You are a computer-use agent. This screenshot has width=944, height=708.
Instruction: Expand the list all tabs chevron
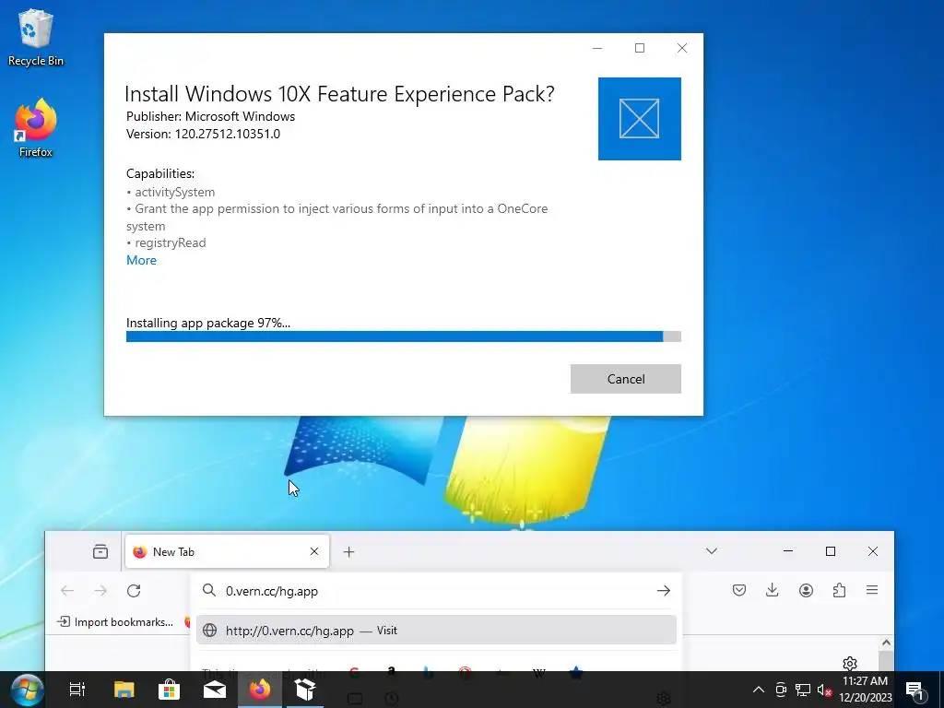click(712, 551)
